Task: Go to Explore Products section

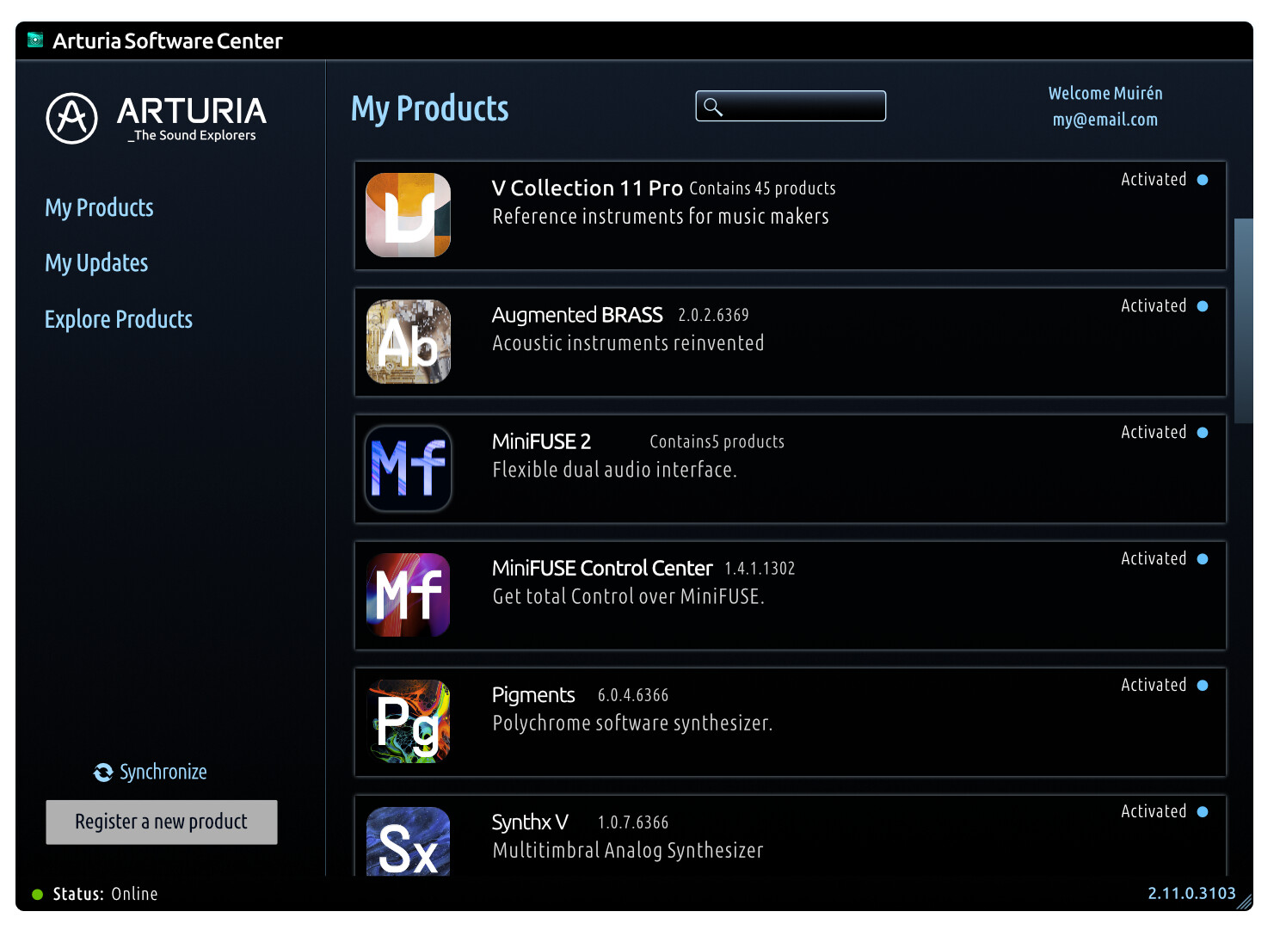Action: click(x=119, y=320)
